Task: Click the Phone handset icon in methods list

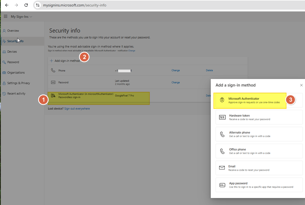Action: click(x=53, y=70)
